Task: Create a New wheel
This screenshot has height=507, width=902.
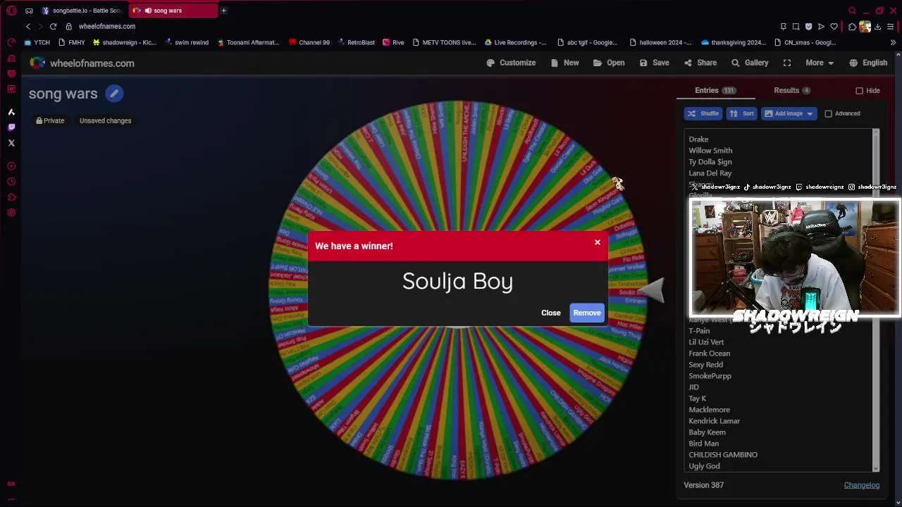Action: (x=564, y=63)
